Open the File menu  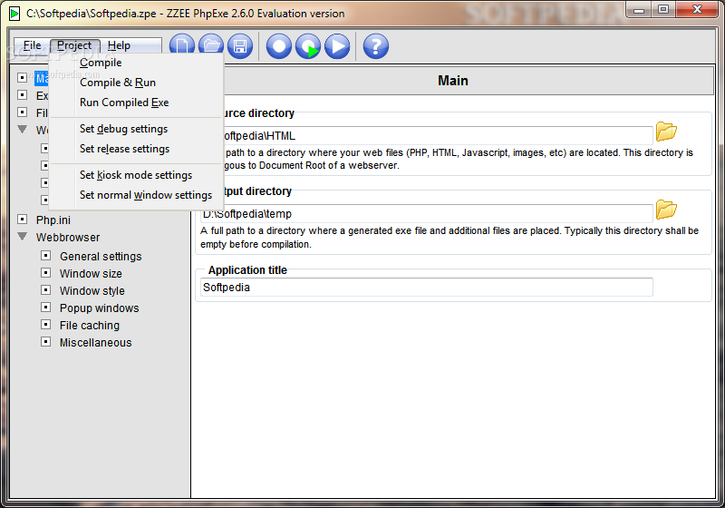click(32, 45)
